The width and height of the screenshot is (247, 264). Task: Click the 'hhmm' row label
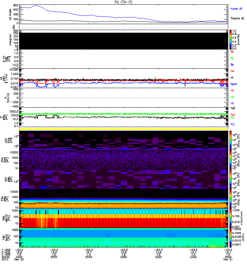click(6, 257)
